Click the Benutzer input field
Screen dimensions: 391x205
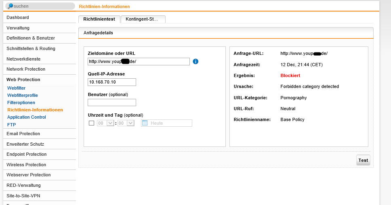click(112, 102)
